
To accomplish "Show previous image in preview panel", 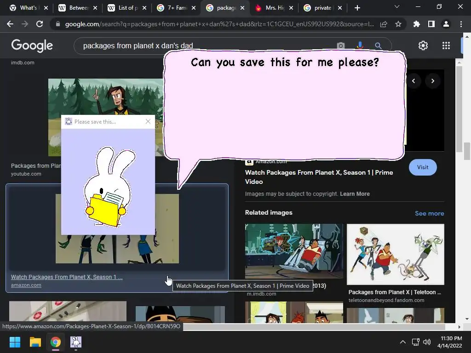I will pyautogui.click(x=414, y=81).
